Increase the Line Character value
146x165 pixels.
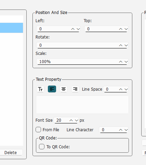pos(121,130)
